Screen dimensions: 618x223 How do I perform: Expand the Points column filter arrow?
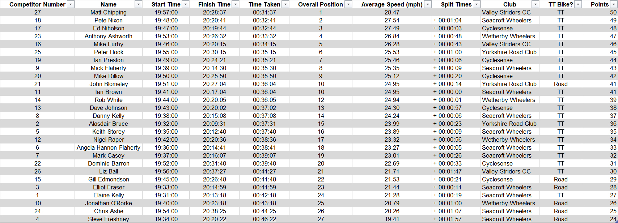pos(614,4)
